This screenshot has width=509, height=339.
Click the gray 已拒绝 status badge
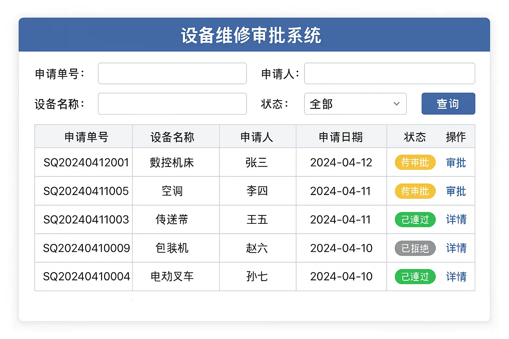(x=415, y=248)
